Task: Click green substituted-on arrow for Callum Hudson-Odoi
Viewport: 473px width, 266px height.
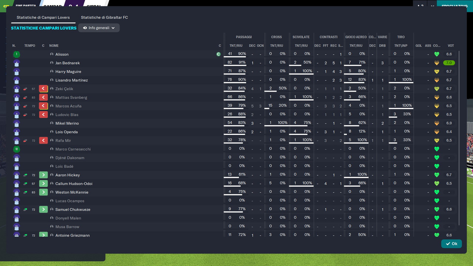Action: [x=43, y=184]
